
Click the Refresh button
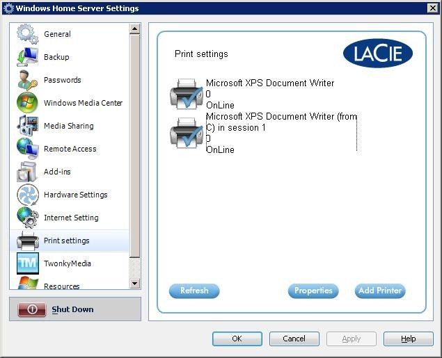194,291
